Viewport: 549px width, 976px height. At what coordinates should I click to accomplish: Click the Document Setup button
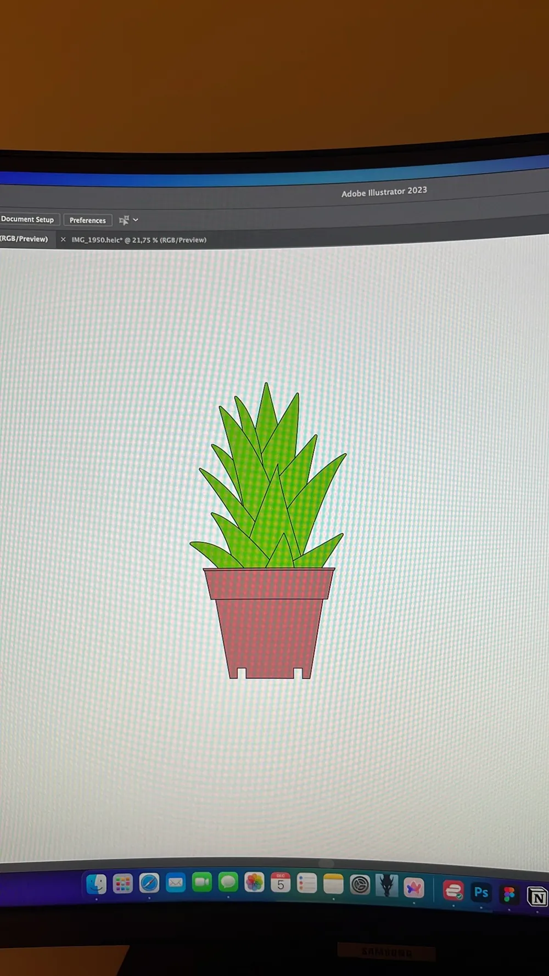point(27,219)
